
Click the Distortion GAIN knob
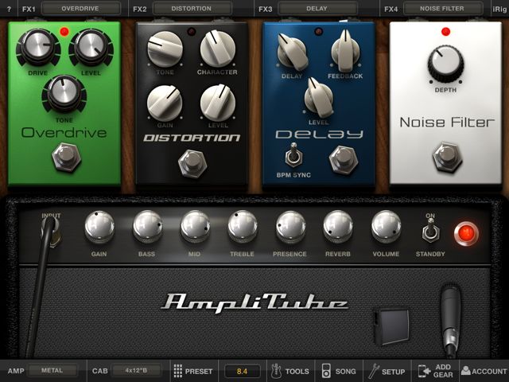[165, 103]
